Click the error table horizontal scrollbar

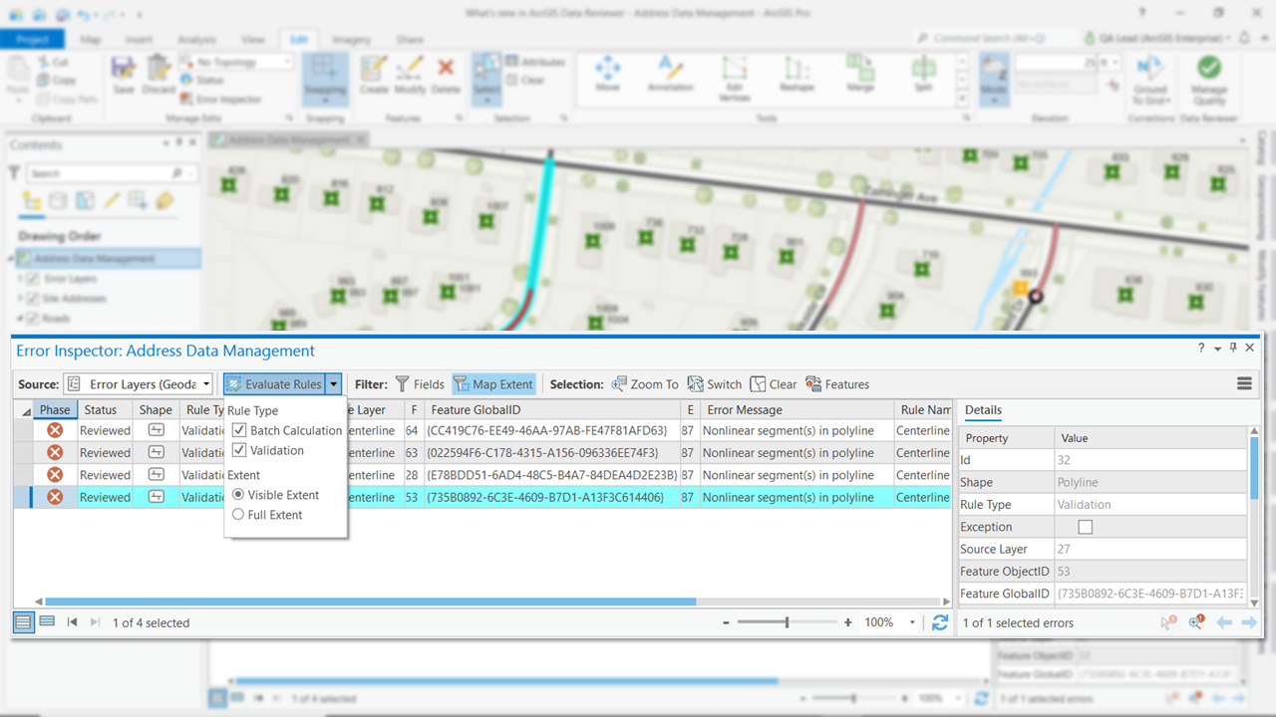tap(370, 601)
